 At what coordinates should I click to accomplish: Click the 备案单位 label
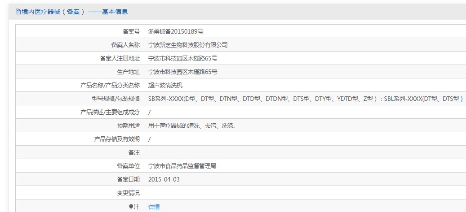[128, 166]
